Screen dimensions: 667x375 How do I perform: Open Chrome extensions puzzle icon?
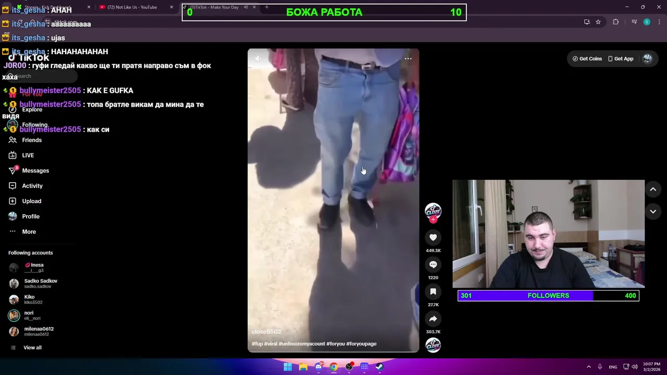pos(615,22)
